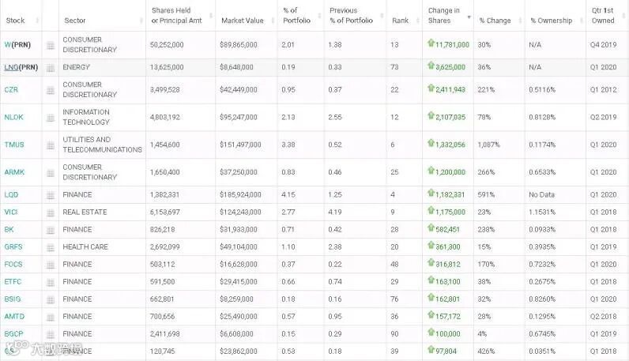This screenshot has height=361, width=629.
Task: Open the grid icon in the BSIG row
Action: (x=50, y=299)
